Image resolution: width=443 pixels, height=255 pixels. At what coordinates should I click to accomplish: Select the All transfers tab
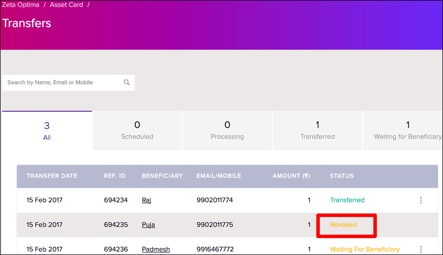pyautogui.click(x=47, y=131)
